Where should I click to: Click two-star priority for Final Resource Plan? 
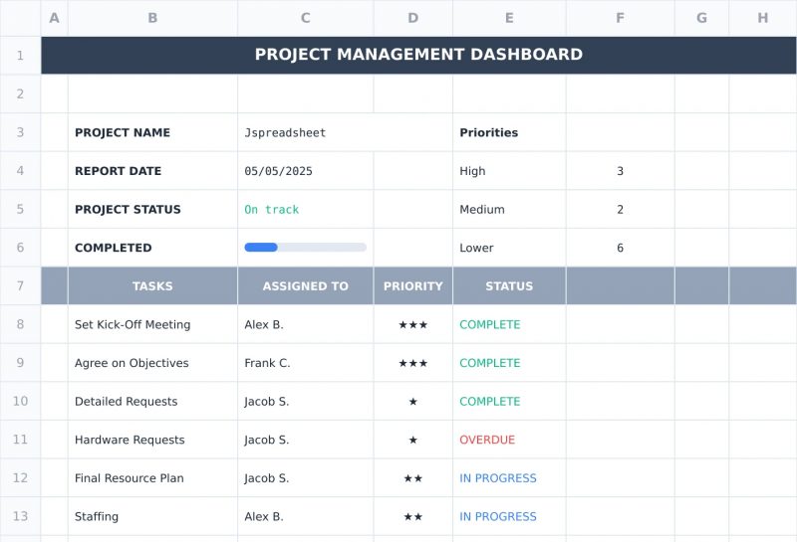tap(413, 478)
